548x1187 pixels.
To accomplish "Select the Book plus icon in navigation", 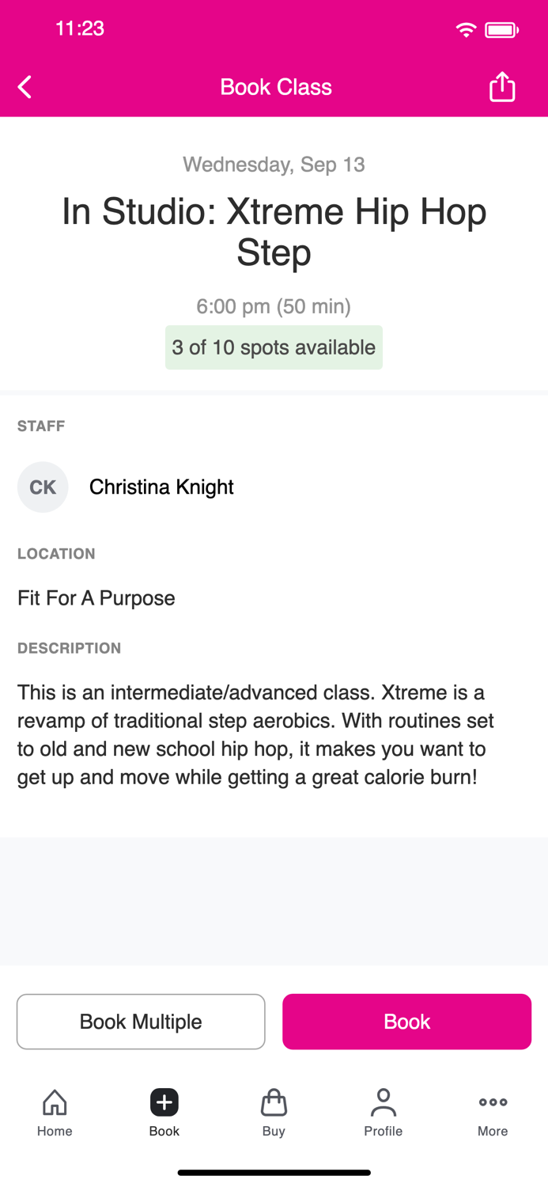I will [x=164, y=1102].
